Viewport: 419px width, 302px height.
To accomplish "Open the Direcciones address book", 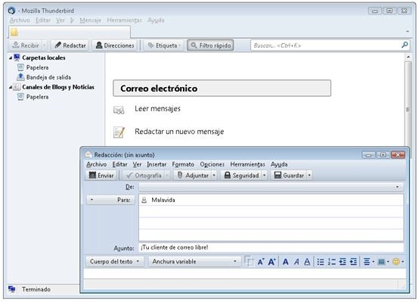I will point(115,45).
